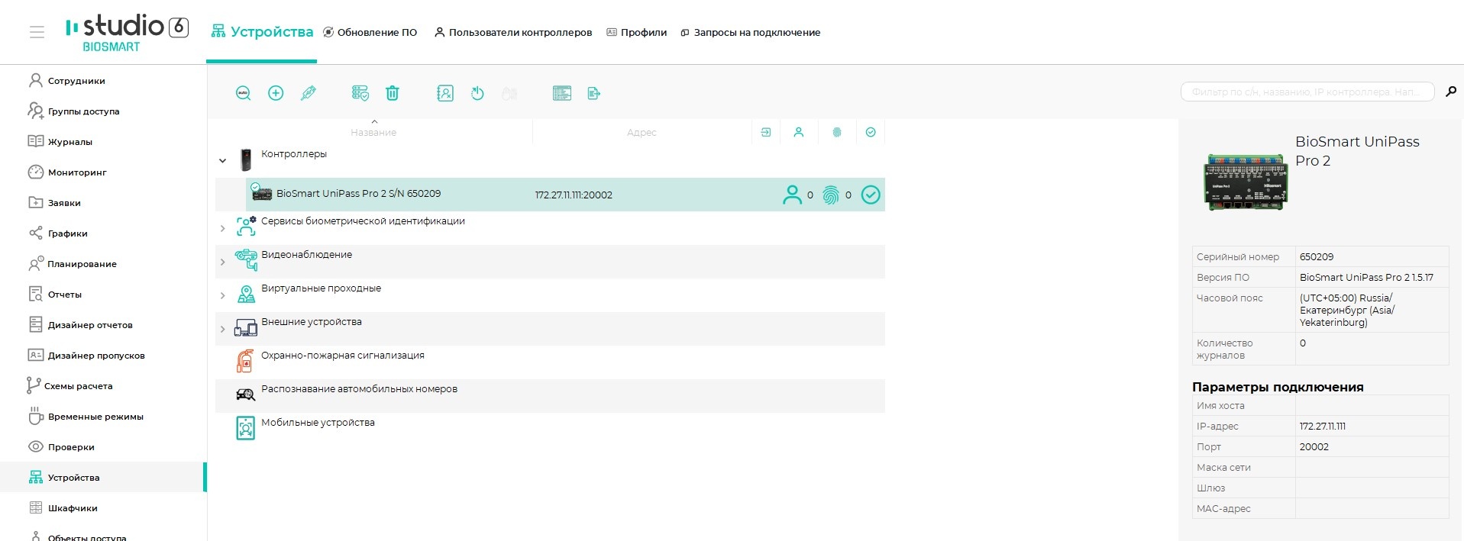Screen dimensions: 1464x541
Task: Open the Запросы на подключение tab
Action: pos(751,32)
